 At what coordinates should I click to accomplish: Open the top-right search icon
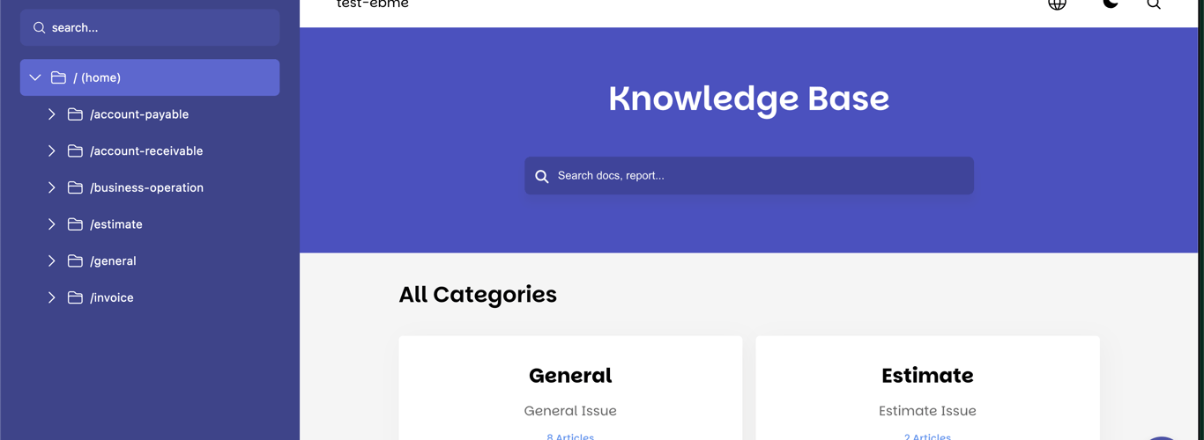[1154, 4]
